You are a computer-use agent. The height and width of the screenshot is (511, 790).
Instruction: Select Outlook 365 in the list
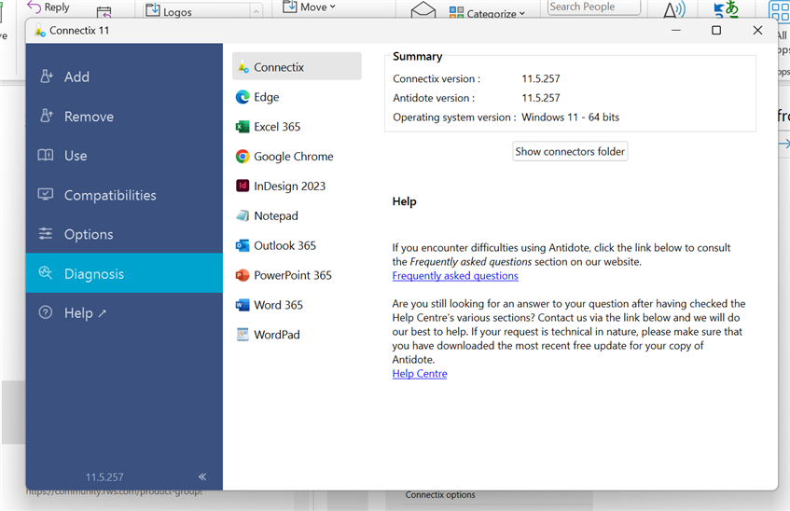[297, 245]
